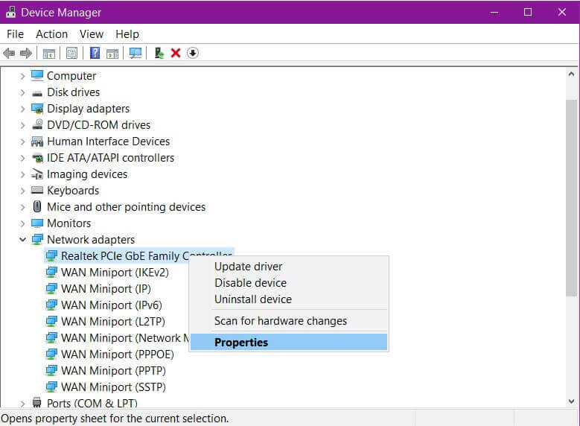Scan for hardware changes toolbar icon
The image size is (580, 426).
136,54
